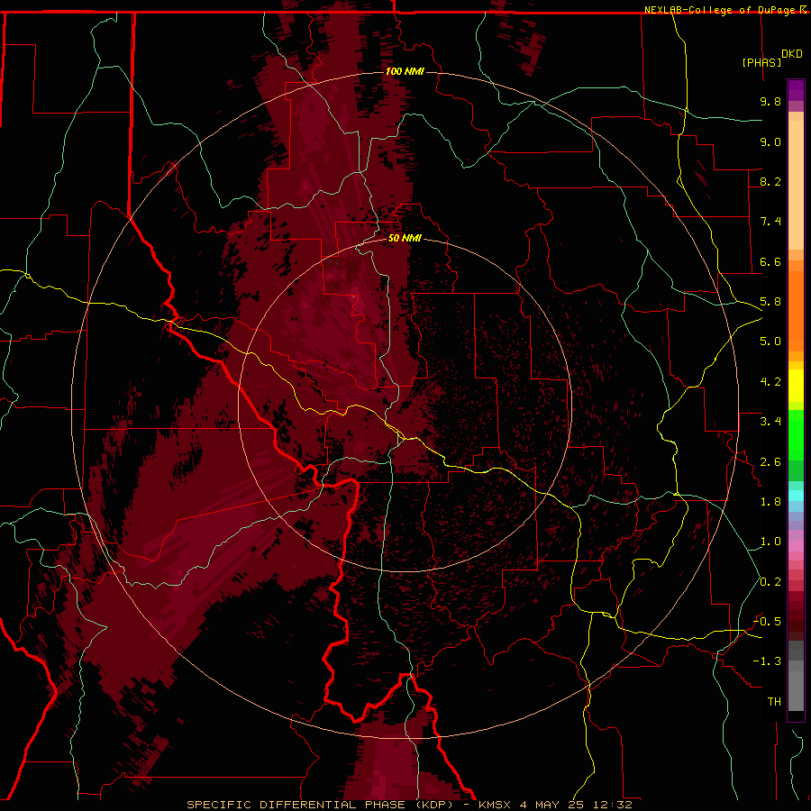Click the 1.0 legend value
811x811 pixels.
coord(770,542)
